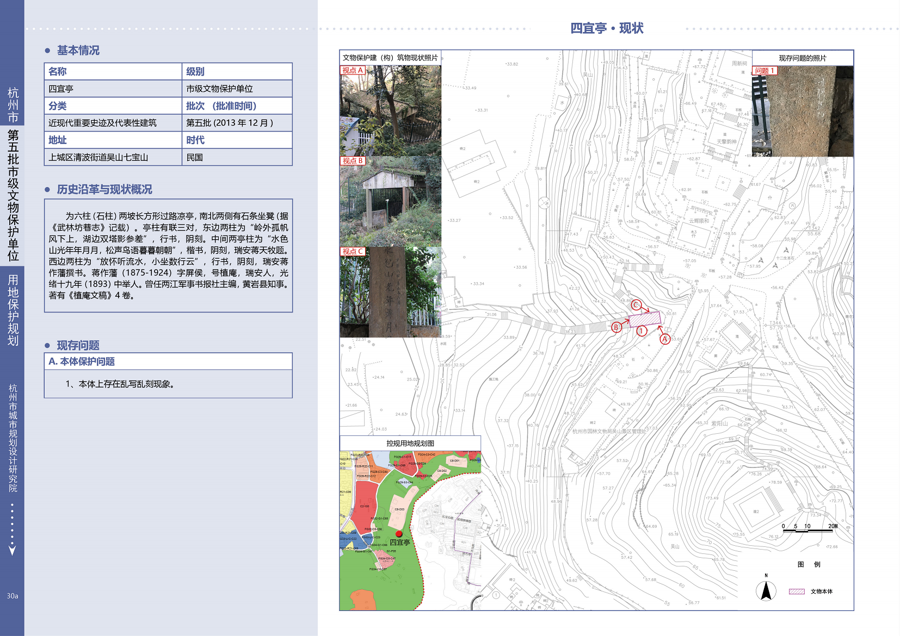Image resolution: width=900 pixels, height=636 pixels.
Task: Click the red dot marking 四宜亭 on planning map
Action: [399, 534]
